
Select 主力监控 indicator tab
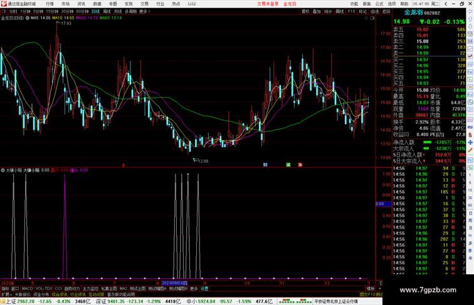[90, 289]
